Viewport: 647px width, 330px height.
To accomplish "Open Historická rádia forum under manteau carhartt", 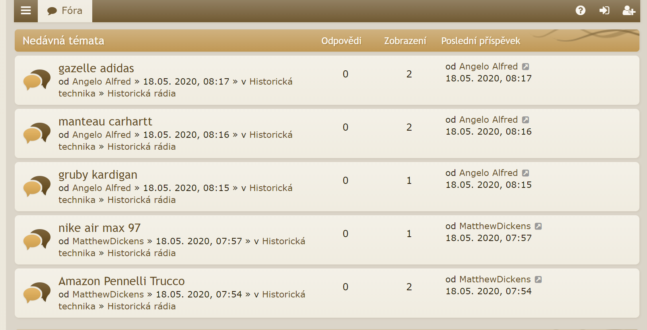I will coord(141,147).
